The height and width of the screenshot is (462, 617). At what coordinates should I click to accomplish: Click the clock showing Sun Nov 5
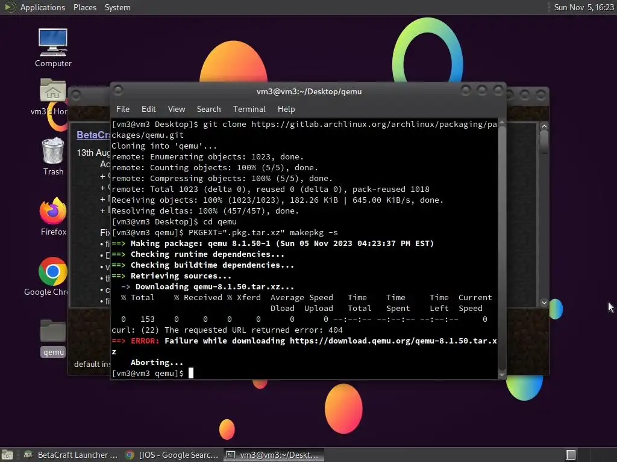[583, 7]
